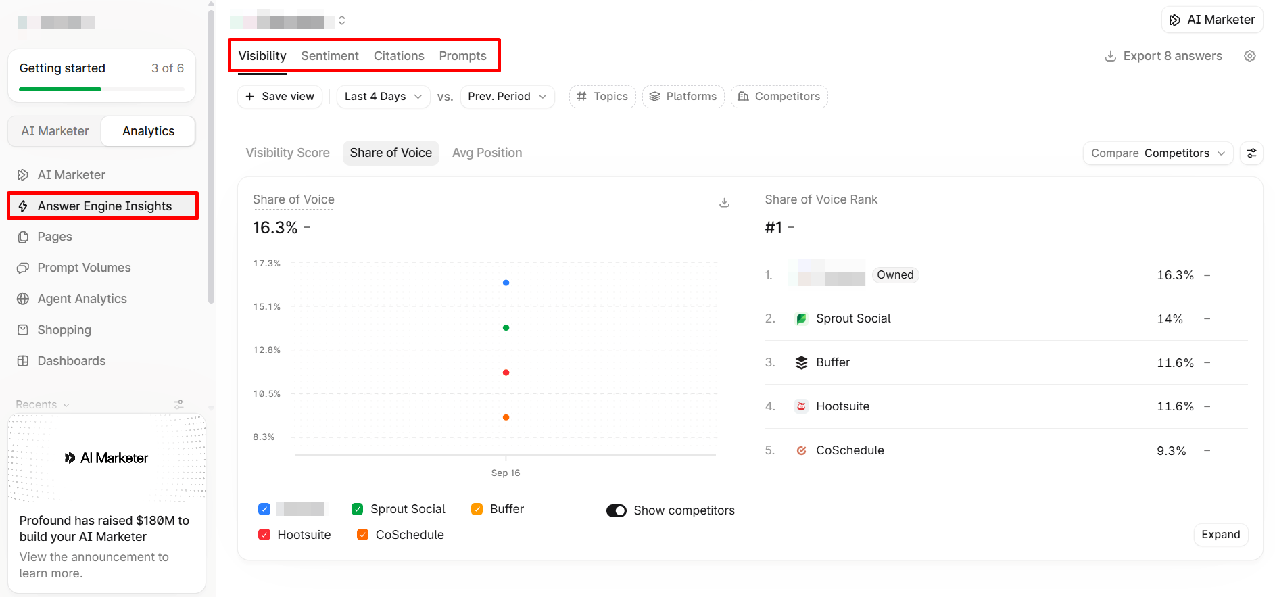The width and height of the screenshot is (1275, 597).
Task: Toggle the Show competitors switch
Action: tap(617, 510)
